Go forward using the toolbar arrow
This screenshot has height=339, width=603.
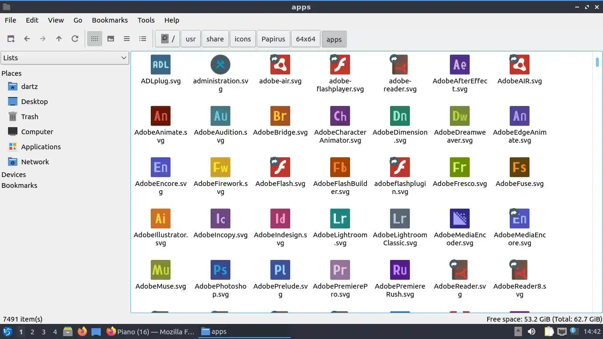pyautogui.click(x=43, y=39)
